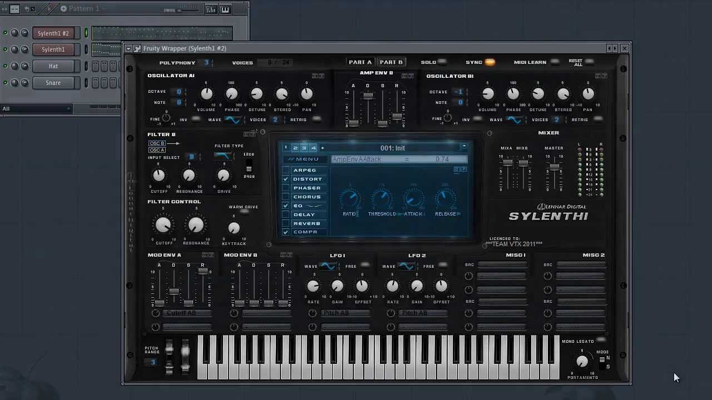This screenshot has height=400, width=712.
Task: Select bank 4 in the display
Action: tap(313, 148)
